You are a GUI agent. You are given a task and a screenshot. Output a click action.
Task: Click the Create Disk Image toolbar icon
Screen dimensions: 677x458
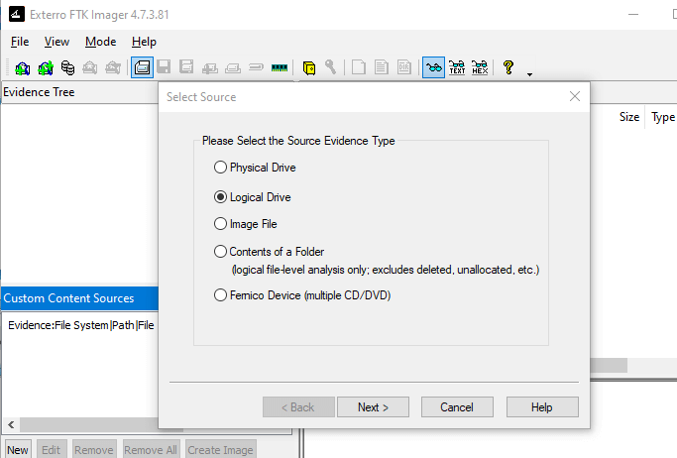click(142, 68)
